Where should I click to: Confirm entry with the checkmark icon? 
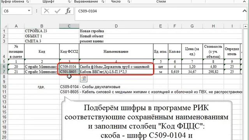click(x=57, y=11)
